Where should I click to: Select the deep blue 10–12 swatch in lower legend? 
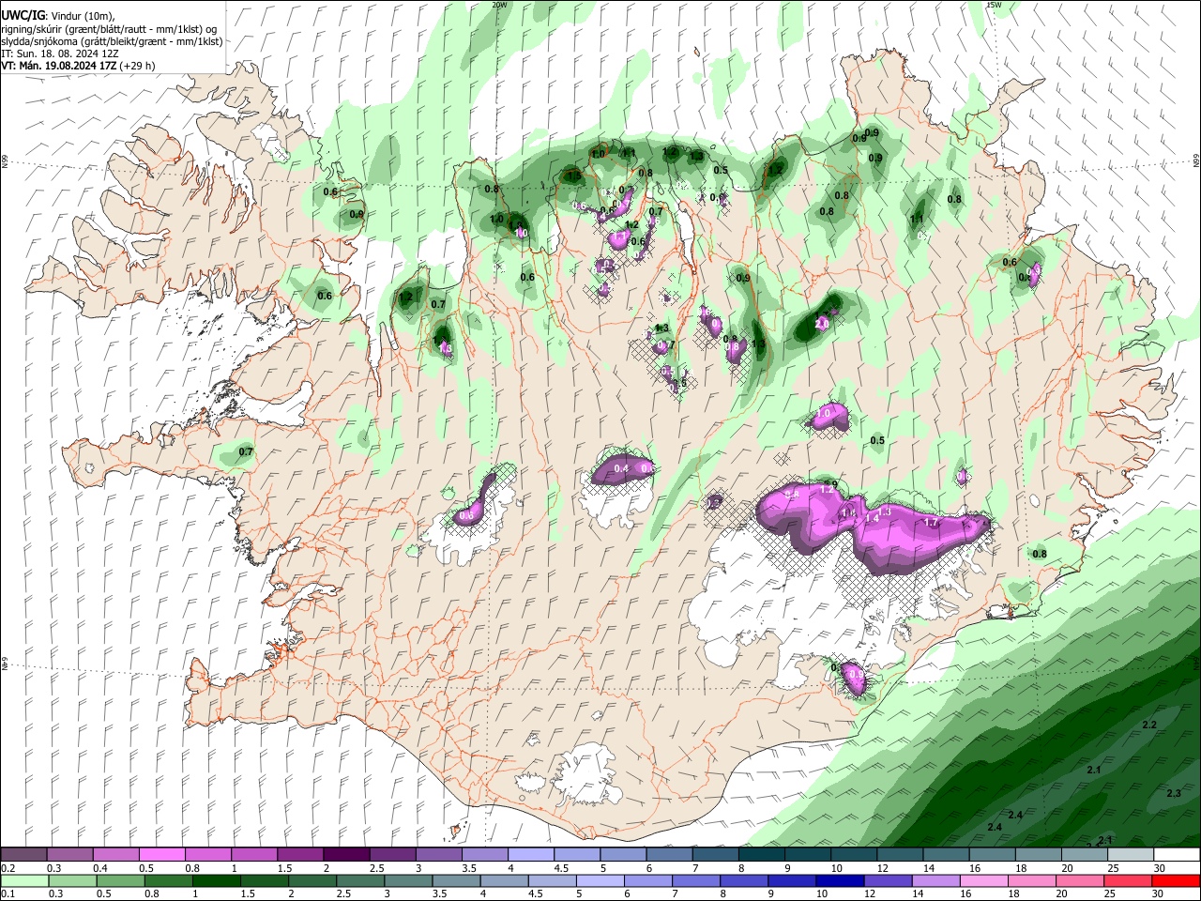tap(842, 881)
